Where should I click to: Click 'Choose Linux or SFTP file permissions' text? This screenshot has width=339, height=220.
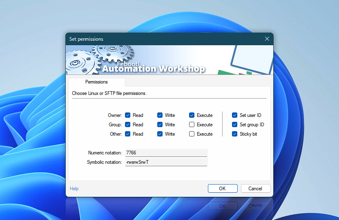coord(109,93)
